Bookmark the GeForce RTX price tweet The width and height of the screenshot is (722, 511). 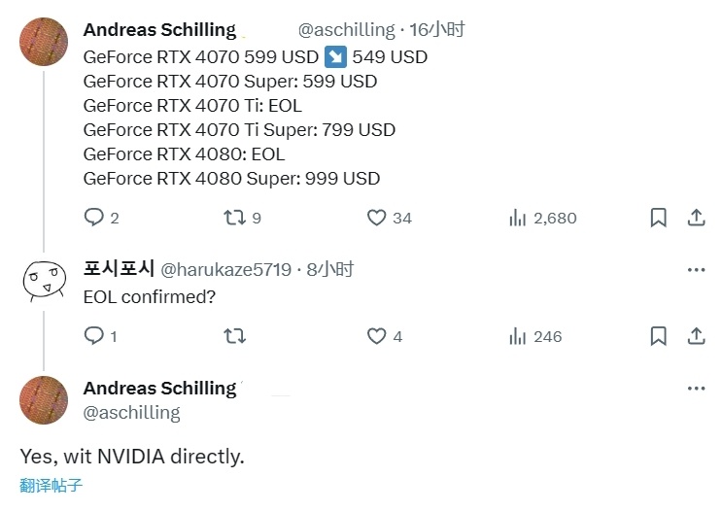tap(658, 218)
